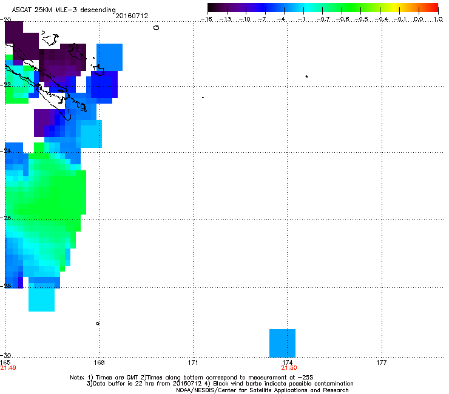Image resolution: width=449 pixels, height=394 pixels.
Task: Select the -1 color scale label
Action: coord(301,19)
